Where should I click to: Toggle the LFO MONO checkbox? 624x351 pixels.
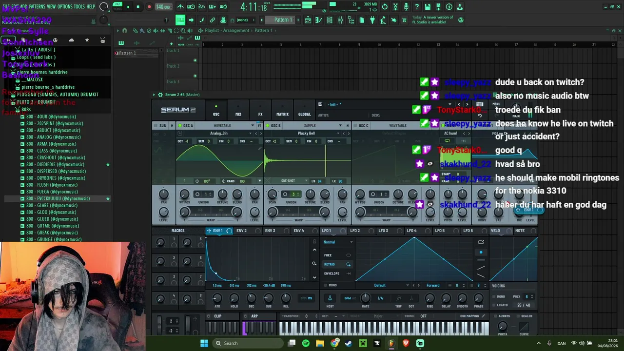(x=326, y=285)
